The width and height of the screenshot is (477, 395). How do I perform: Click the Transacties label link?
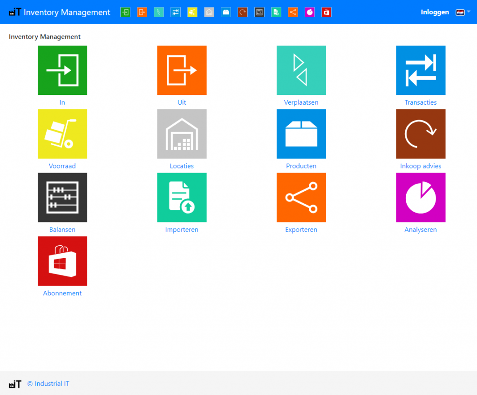point(421,102)
